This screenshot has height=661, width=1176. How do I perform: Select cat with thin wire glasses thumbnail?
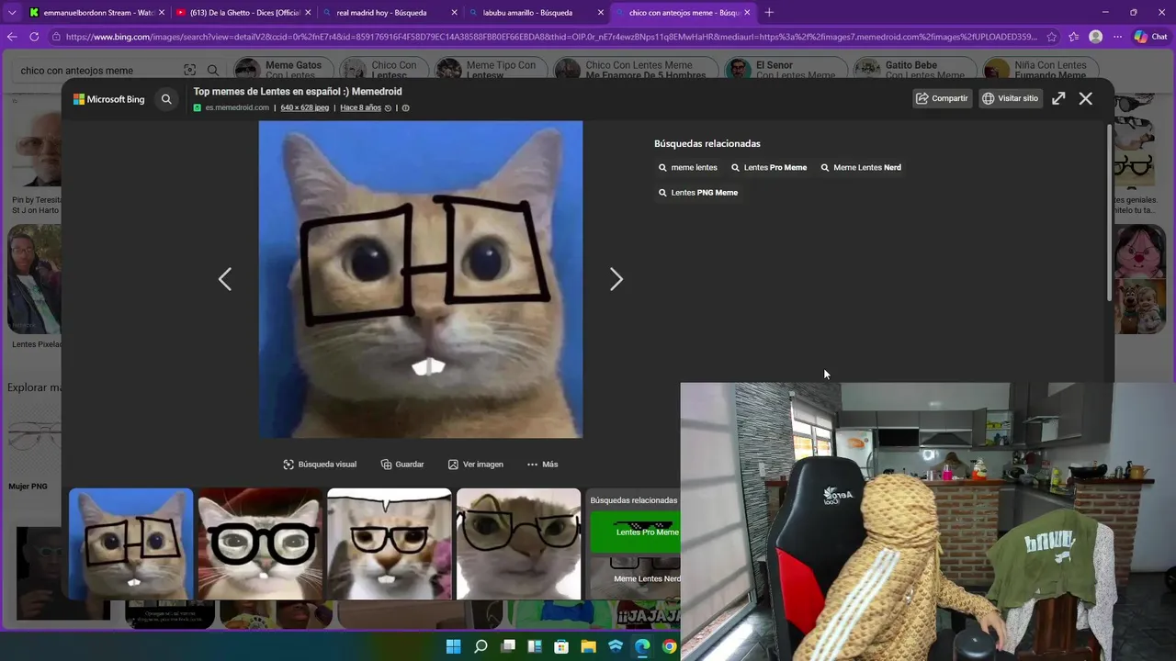pos(519,543)
